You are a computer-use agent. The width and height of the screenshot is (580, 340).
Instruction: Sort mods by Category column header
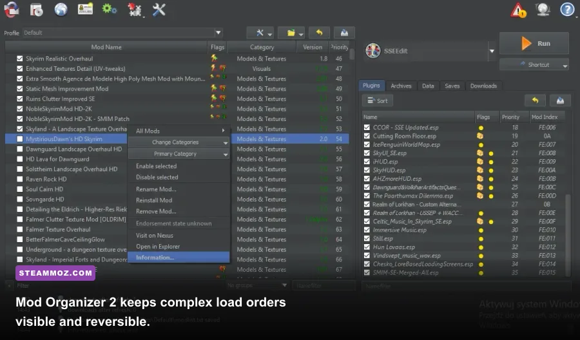pyautogui.click(x=262, y=47)
